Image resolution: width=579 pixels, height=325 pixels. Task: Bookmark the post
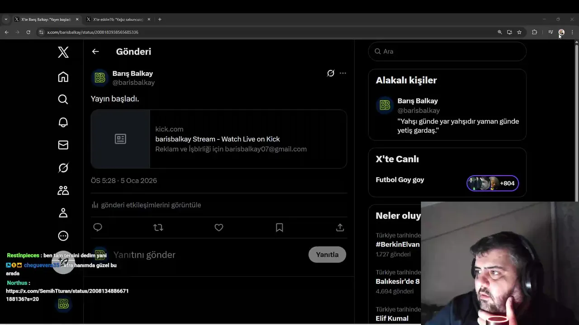[280, 227]
